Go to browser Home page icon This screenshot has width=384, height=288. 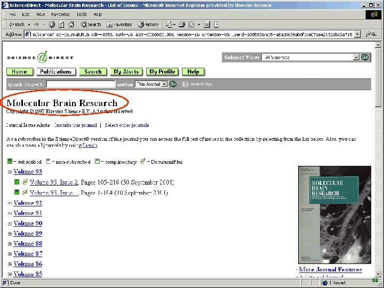point(71,25)
